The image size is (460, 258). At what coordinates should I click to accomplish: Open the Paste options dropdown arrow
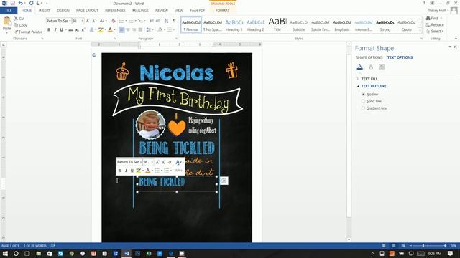pyautogui.click(x=6, y=32)
